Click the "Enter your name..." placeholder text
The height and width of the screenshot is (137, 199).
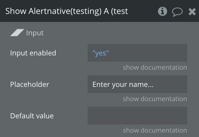(x=123, y=85)
